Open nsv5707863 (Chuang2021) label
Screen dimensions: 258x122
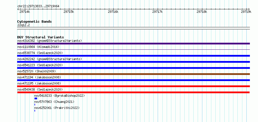(54, 102)
